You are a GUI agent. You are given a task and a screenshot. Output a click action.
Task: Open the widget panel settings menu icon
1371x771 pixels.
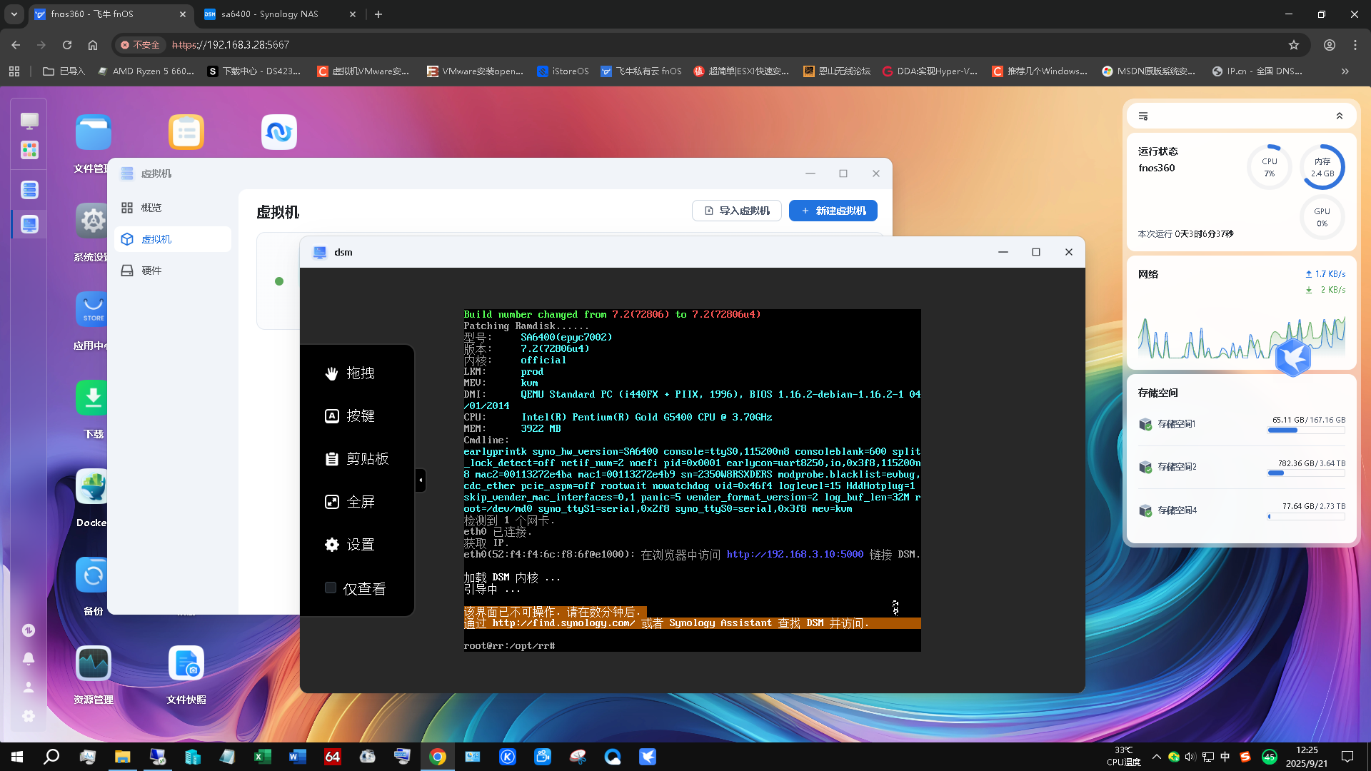pyautogui.click(x=1143, y=116)
